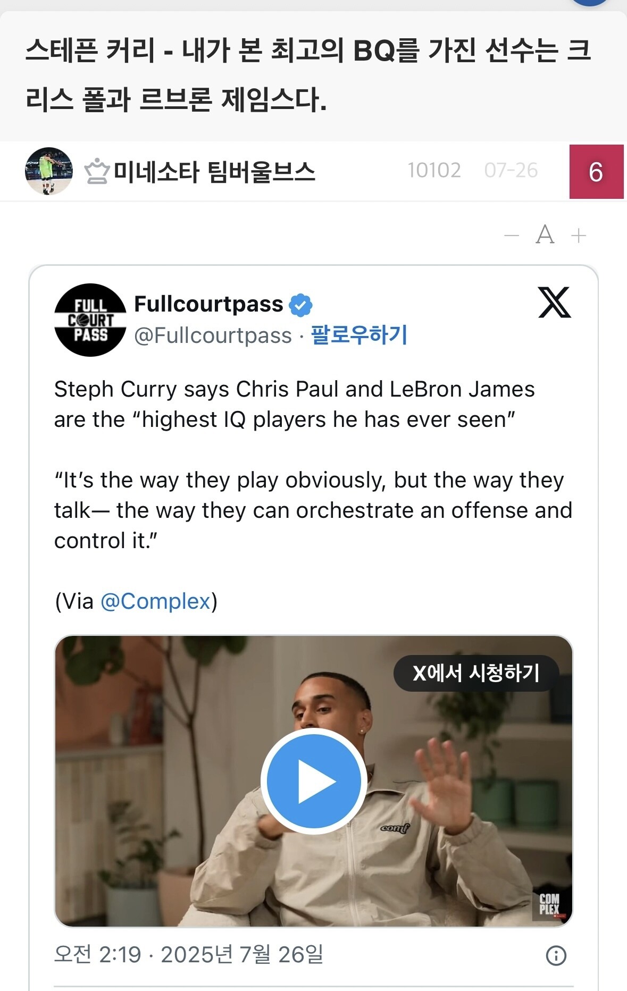Click the Fullcourtpass display name
627x991 pixels.
208,304
